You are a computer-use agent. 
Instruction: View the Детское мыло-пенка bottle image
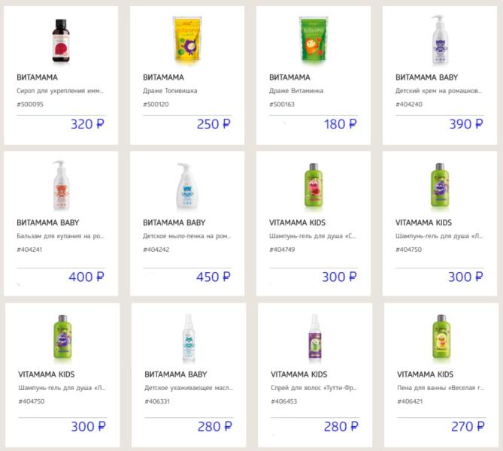click(186, 186)
